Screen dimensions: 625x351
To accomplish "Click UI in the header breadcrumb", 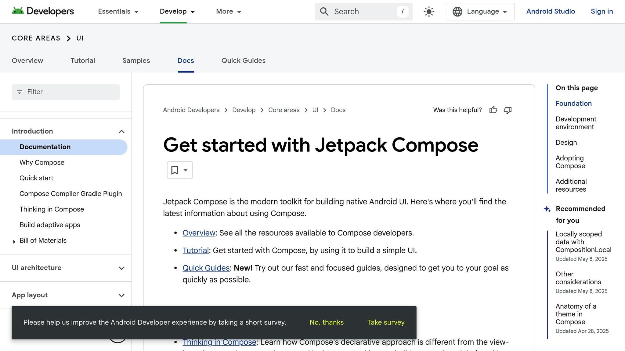I will tap(80, 38).
